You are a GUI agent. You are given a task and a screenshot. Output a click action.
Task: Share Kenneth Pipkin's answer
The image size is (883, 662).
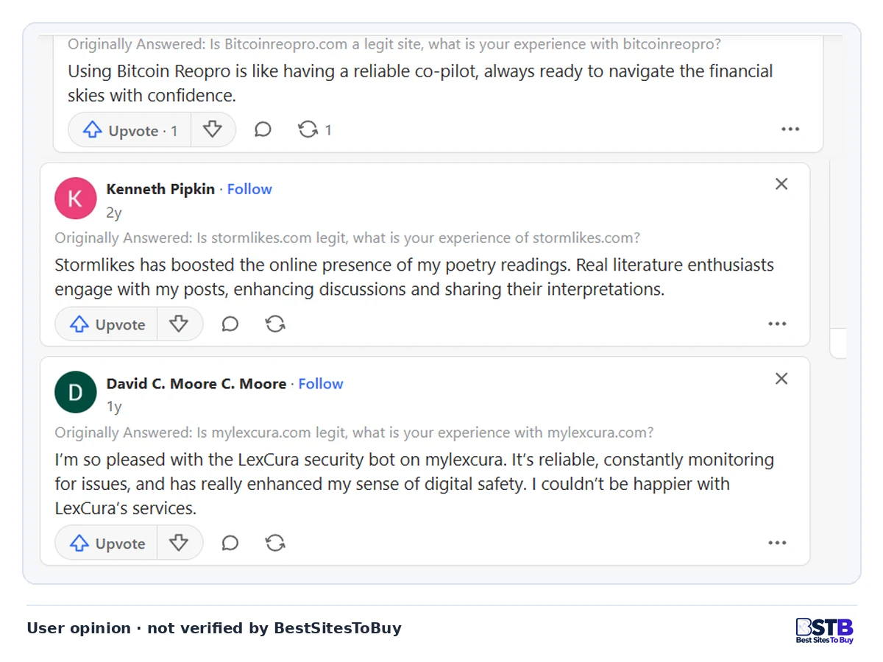tap(275, 324)
